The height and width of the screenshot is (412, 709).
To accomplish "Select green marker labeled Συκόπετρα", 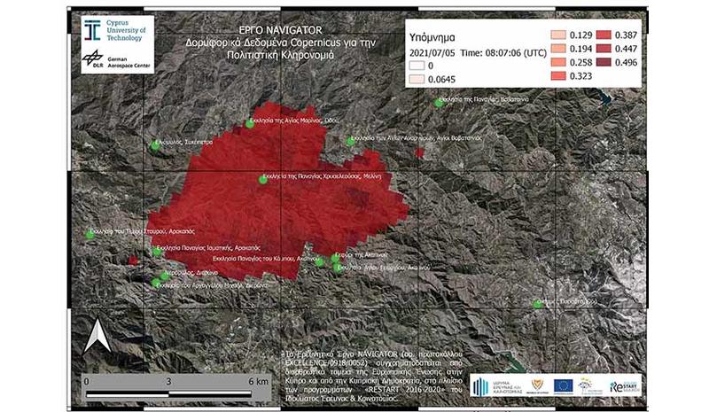I will [x=155, y=145].
